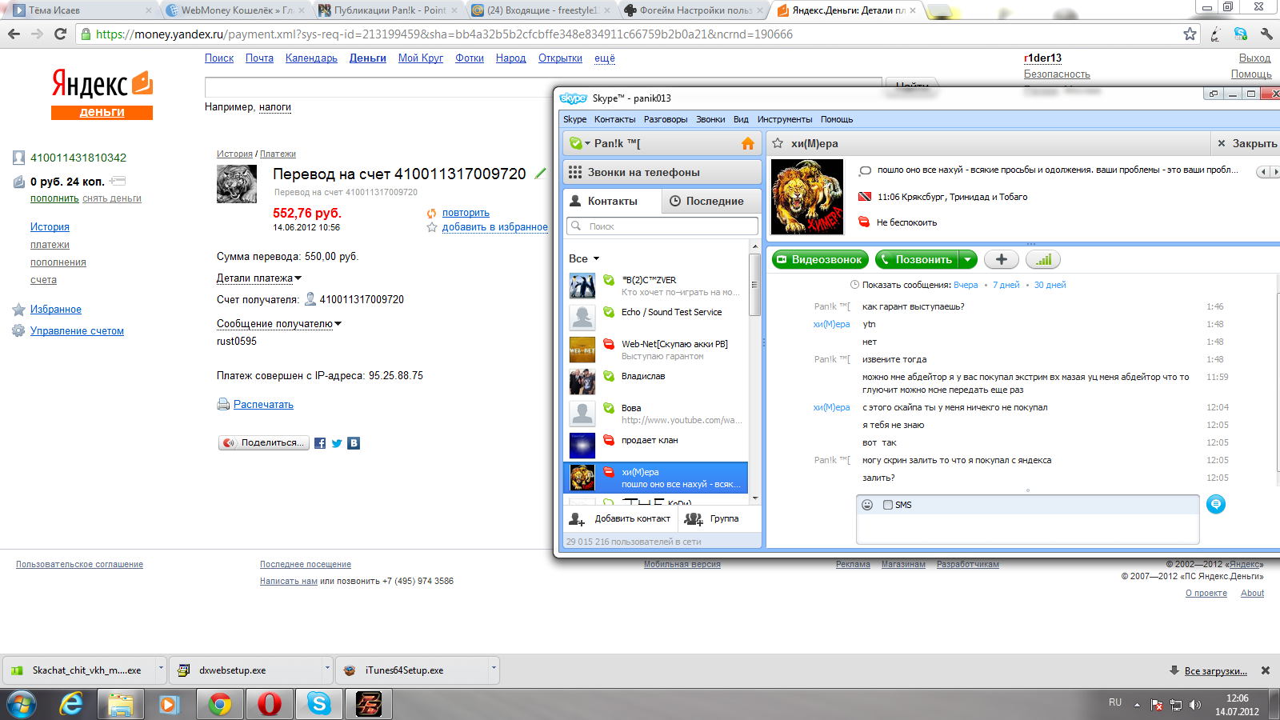Click Звонки на телефоны button
The image size is (1280, 720).
tap(662, 172)
